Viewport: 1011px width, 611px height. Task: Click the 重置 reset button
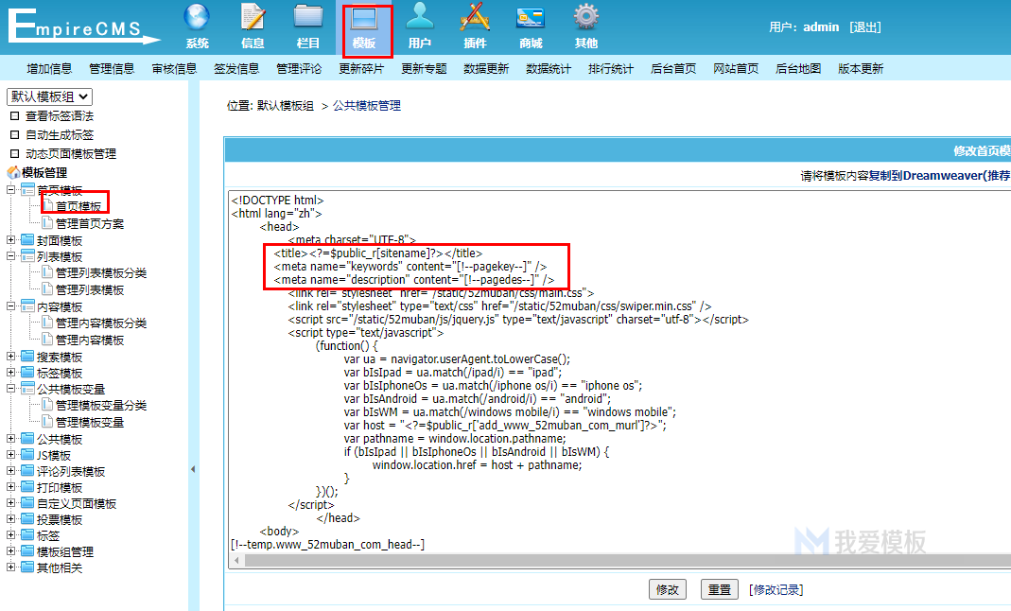coord(720,589)
